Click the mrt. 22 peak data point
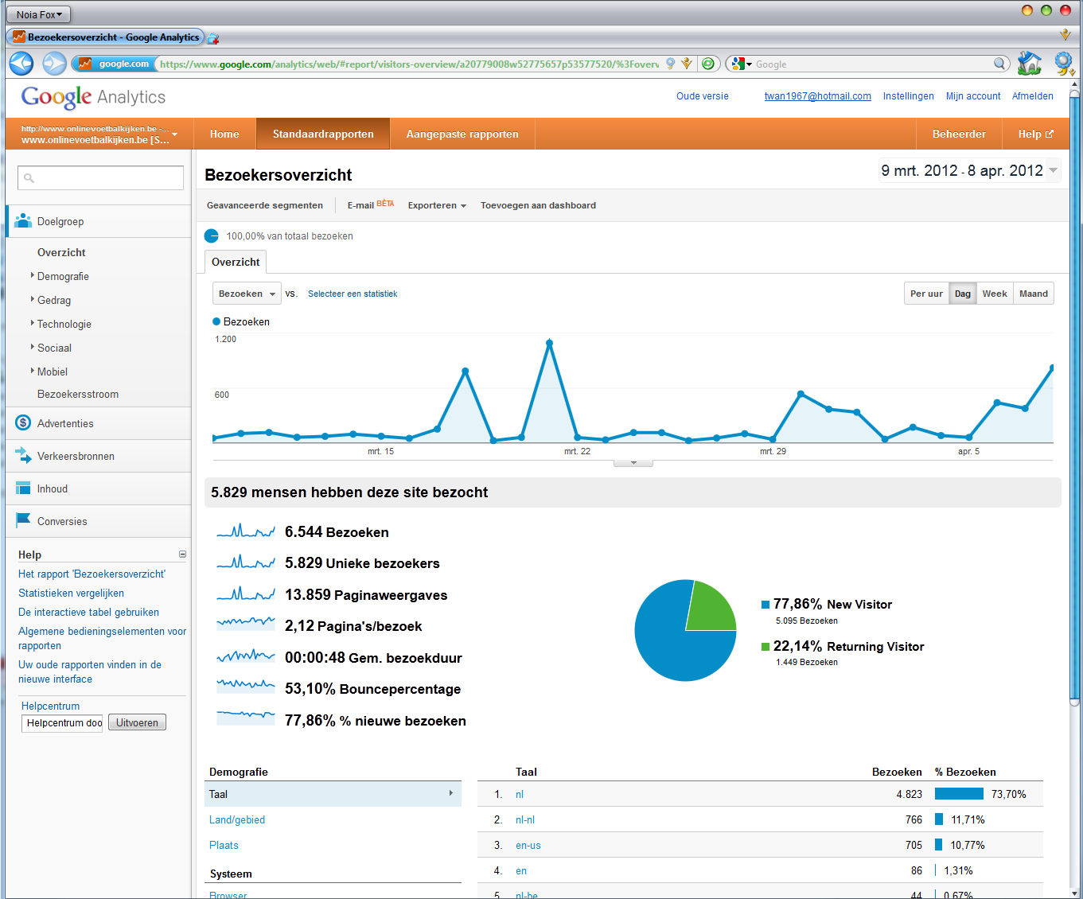This screenshot has height=899, width=1083. point(549,343)
